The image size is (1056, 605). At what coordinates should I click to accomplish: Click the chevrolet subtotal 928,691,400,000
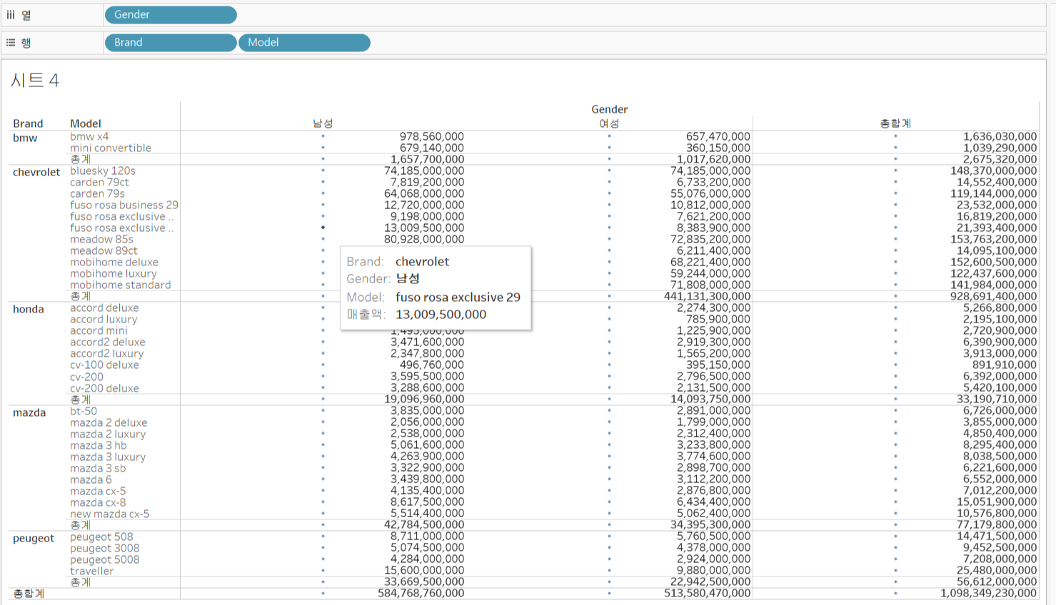click(994, 296)
